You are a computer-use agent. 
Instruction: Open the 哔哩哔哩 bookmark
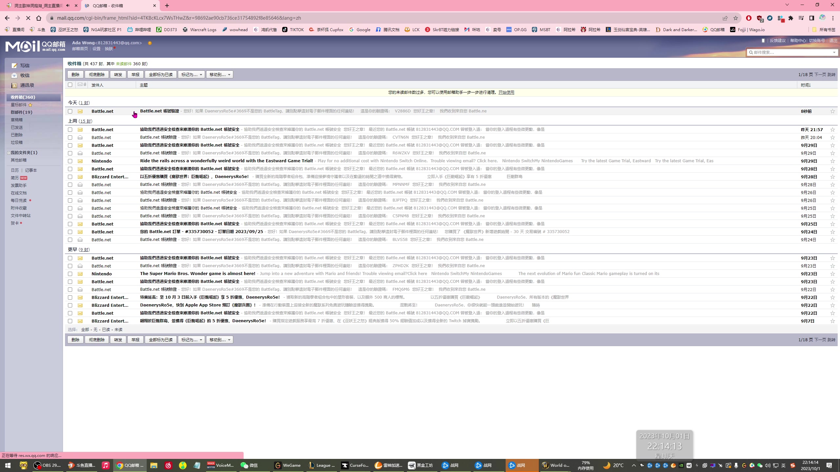coord(139,29)
